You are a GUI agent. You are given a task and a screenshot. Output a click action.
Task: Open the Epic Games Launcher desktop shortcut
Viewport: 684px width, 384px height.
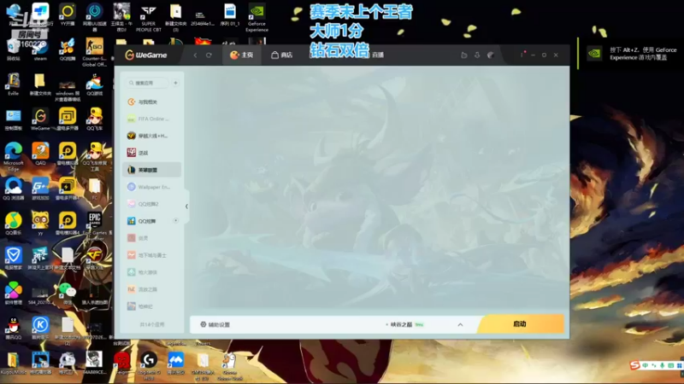point(94,226)
